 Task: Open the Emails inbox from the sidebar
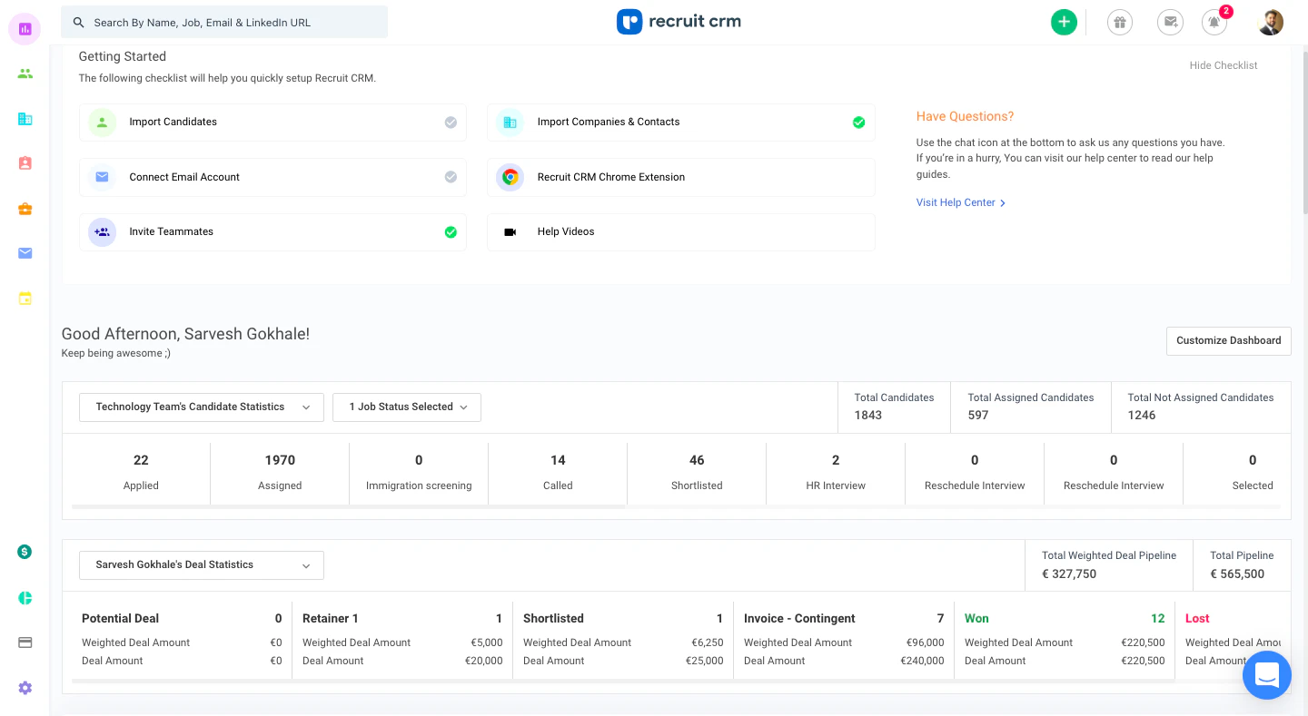pos(25,253)
